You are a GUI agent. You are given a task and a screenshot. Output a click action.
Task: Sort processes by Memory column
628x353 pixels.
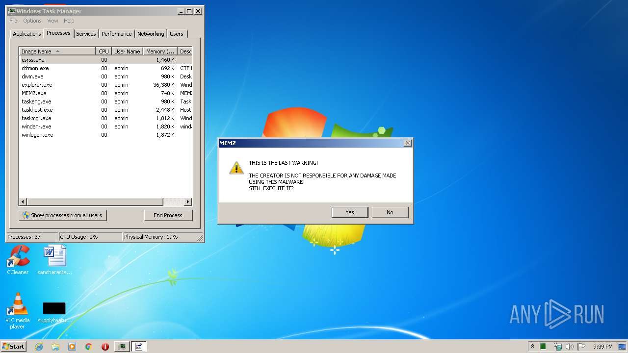coord(160,51)
